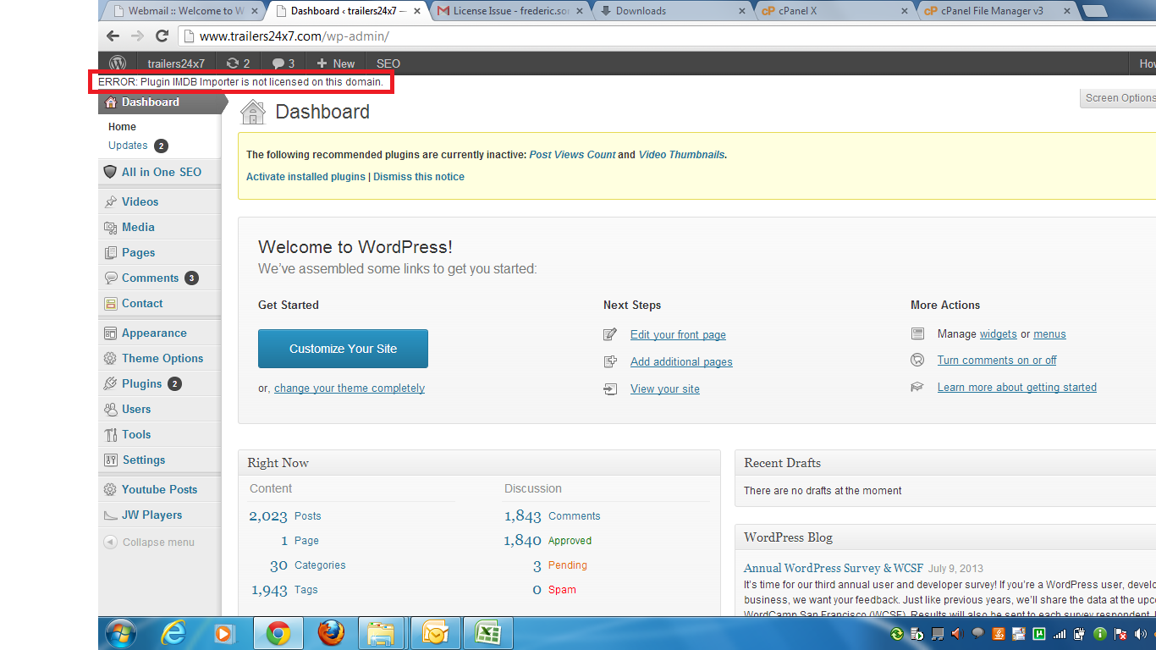Switch to the Webmail browser tab
This screenshot has width=1156, height=650.
183,11
